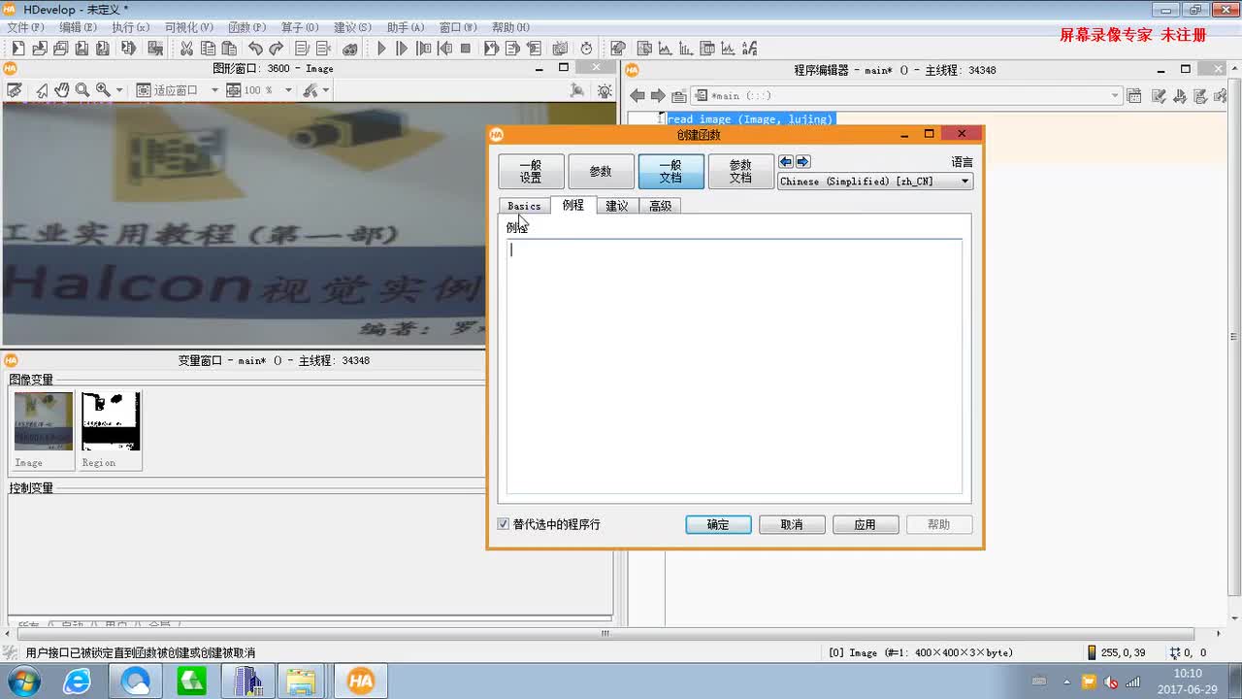Select the magnifier zoom tool

82,90
